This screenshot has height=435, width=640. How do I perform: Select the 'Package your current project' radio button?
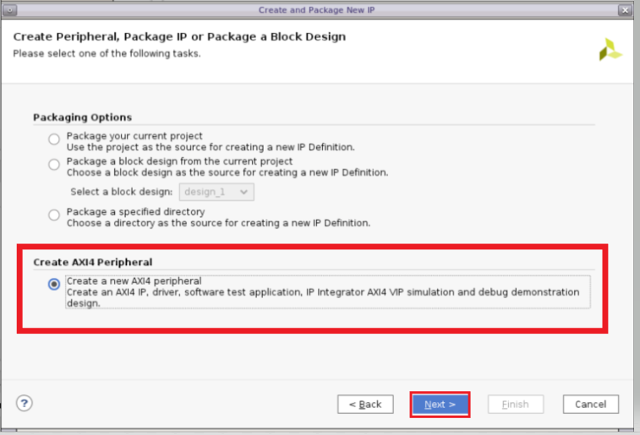pyautogui.click(x=54, y=139)
